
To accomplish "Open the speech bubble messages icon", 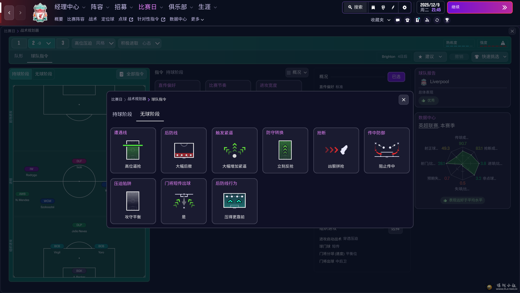I will 398,20.
